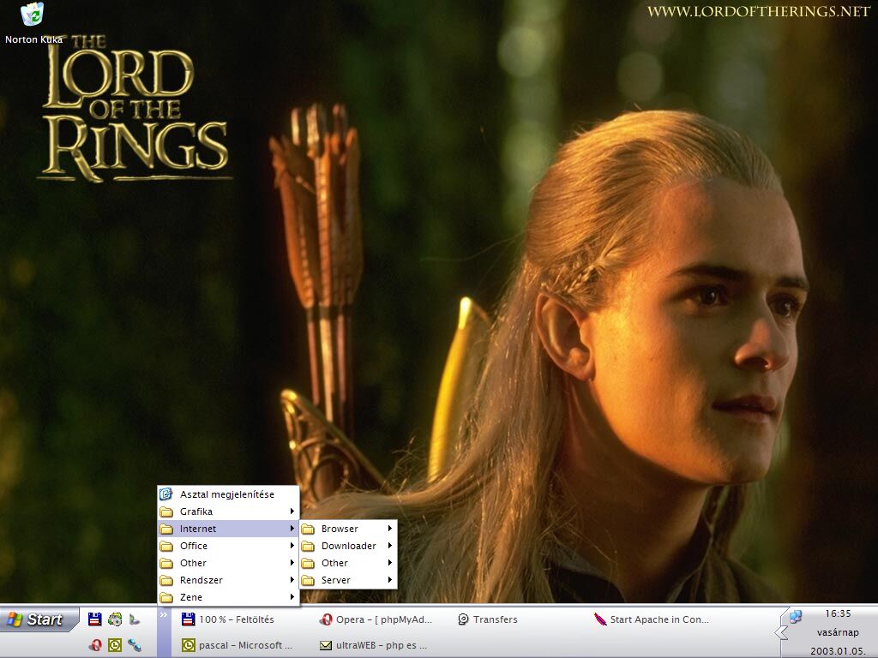This screenshot has width=878, height=658.
Task: Open the Norton Kuka recycle bin icon
Action: pyautogui.click(x=33, y=15)
